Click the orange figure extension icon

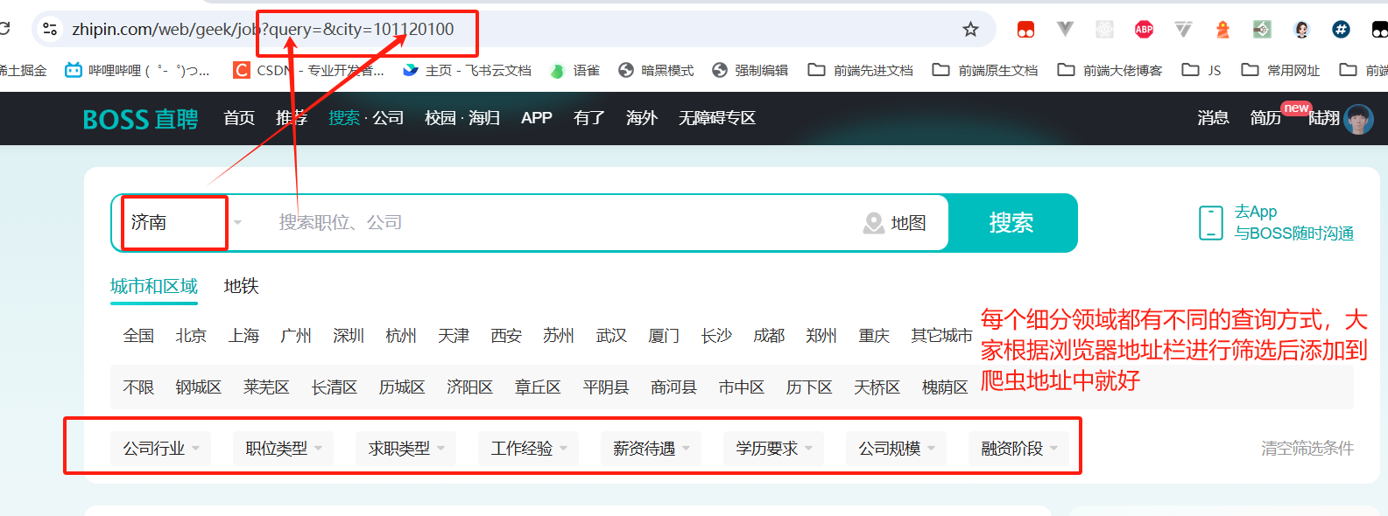coord(1222,30)
